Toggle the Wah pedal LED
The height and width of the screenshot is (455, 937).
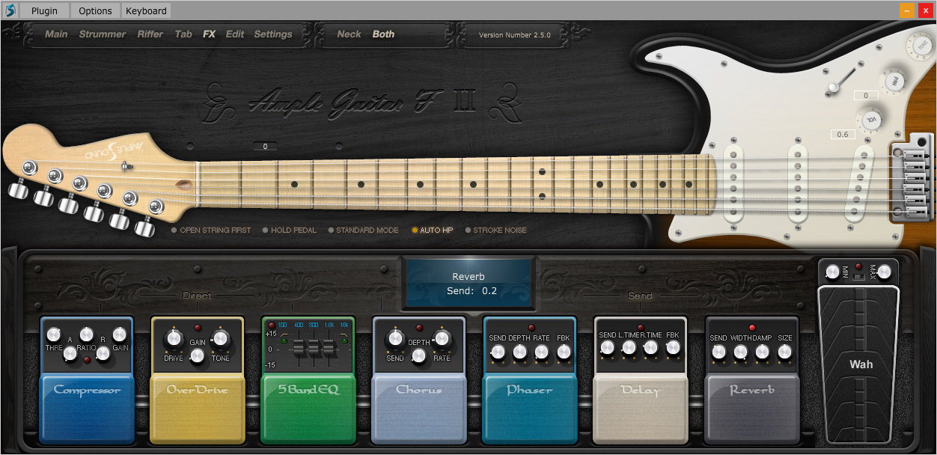(859, 266)
